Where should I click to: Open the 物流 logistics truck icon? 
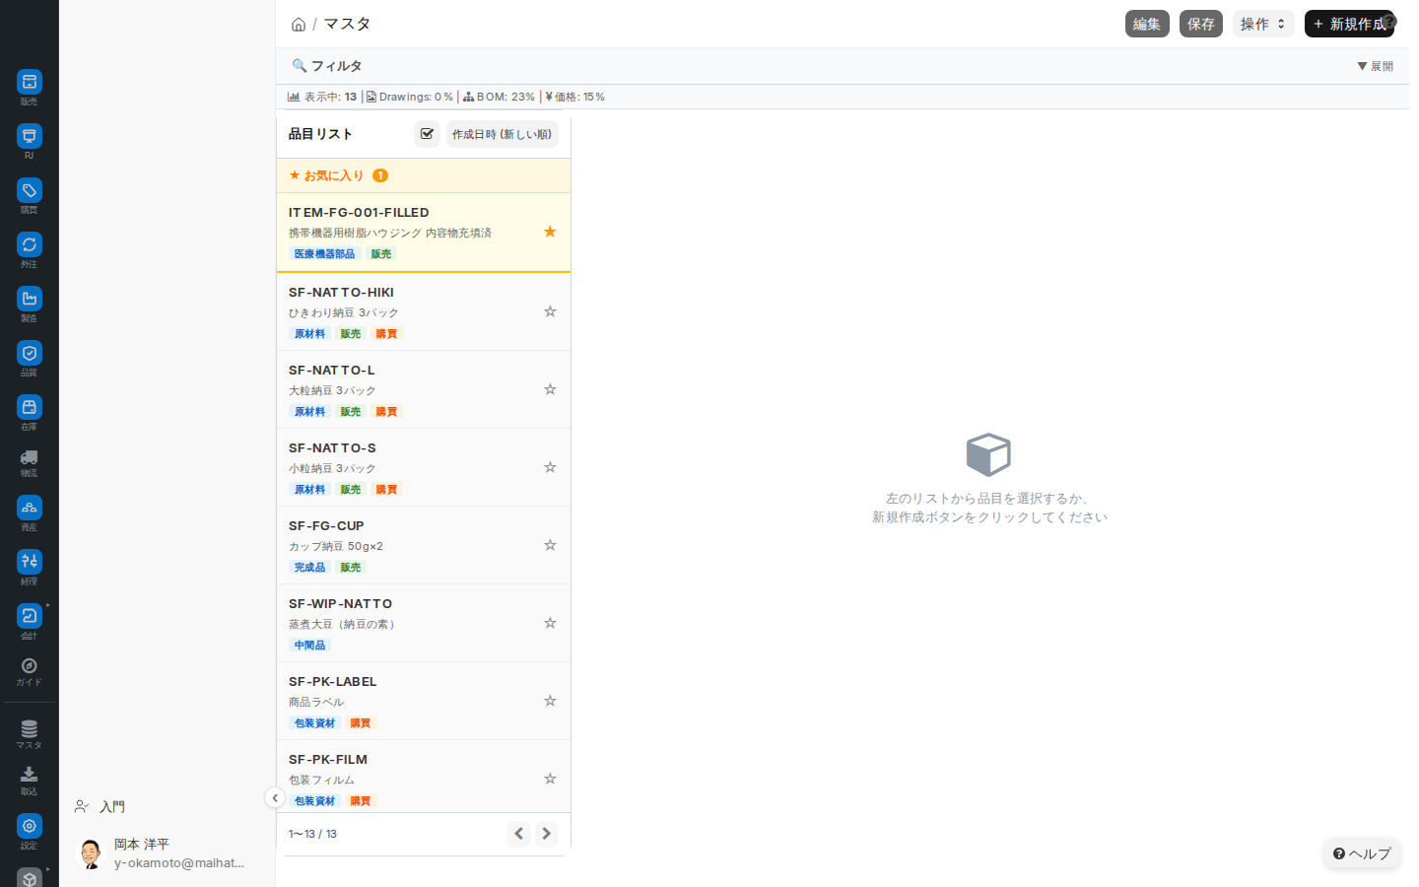tap(30, 457)
